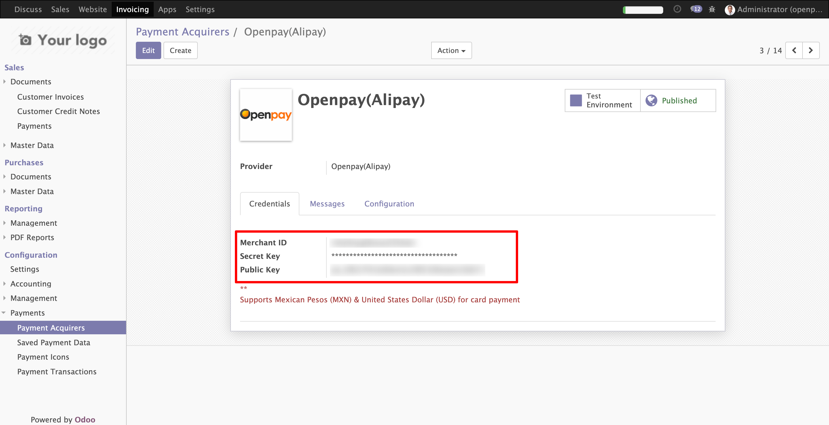Open the Action dropdown
Viewport: 829px width, 425px height.
pyautogui.click(x=451, y=51)
